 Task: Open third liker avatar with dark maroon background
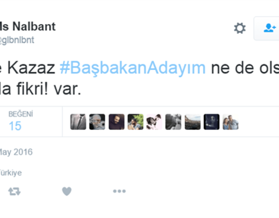tap(117, 122)
